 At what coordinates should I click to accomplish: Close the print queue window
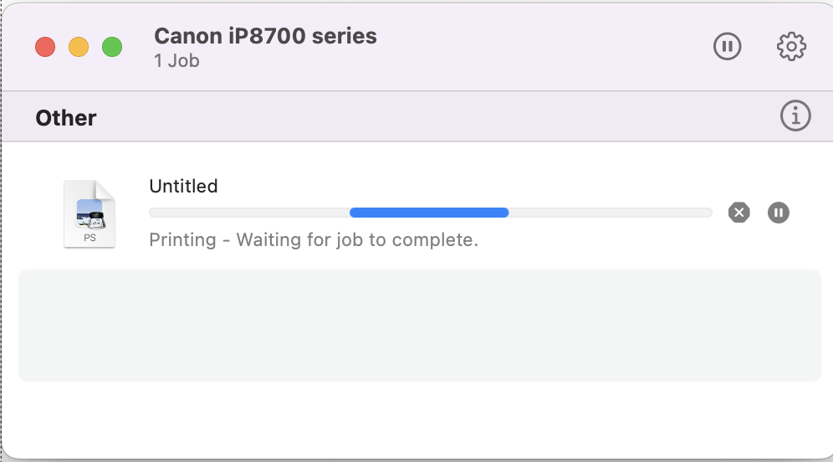tap(44, 47)
